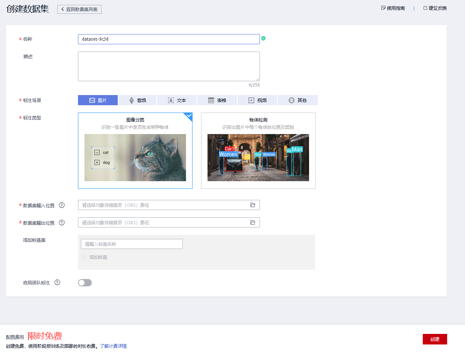Click the 限时免费 limited-time free text
This screenshot has height=353, width=465.
point(45,336)
